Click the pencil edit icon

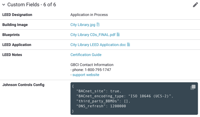point(195,5)
